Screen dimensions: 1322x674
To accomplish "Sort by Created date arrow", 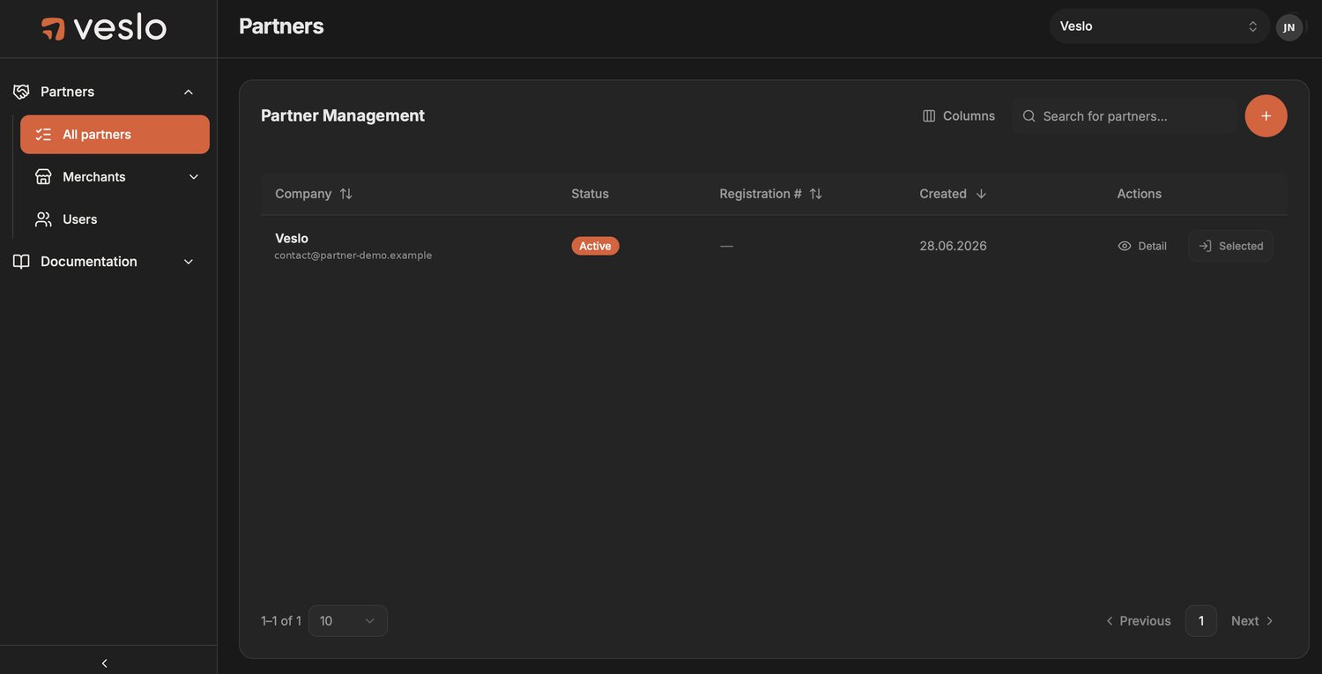I will pyautogui.click(x=981, y=194).
